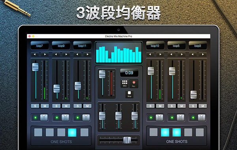Trigger last gray pad in right ONE SHOTS
The width and height of the screenshot is (237, 150).
[x=200, y=132]
